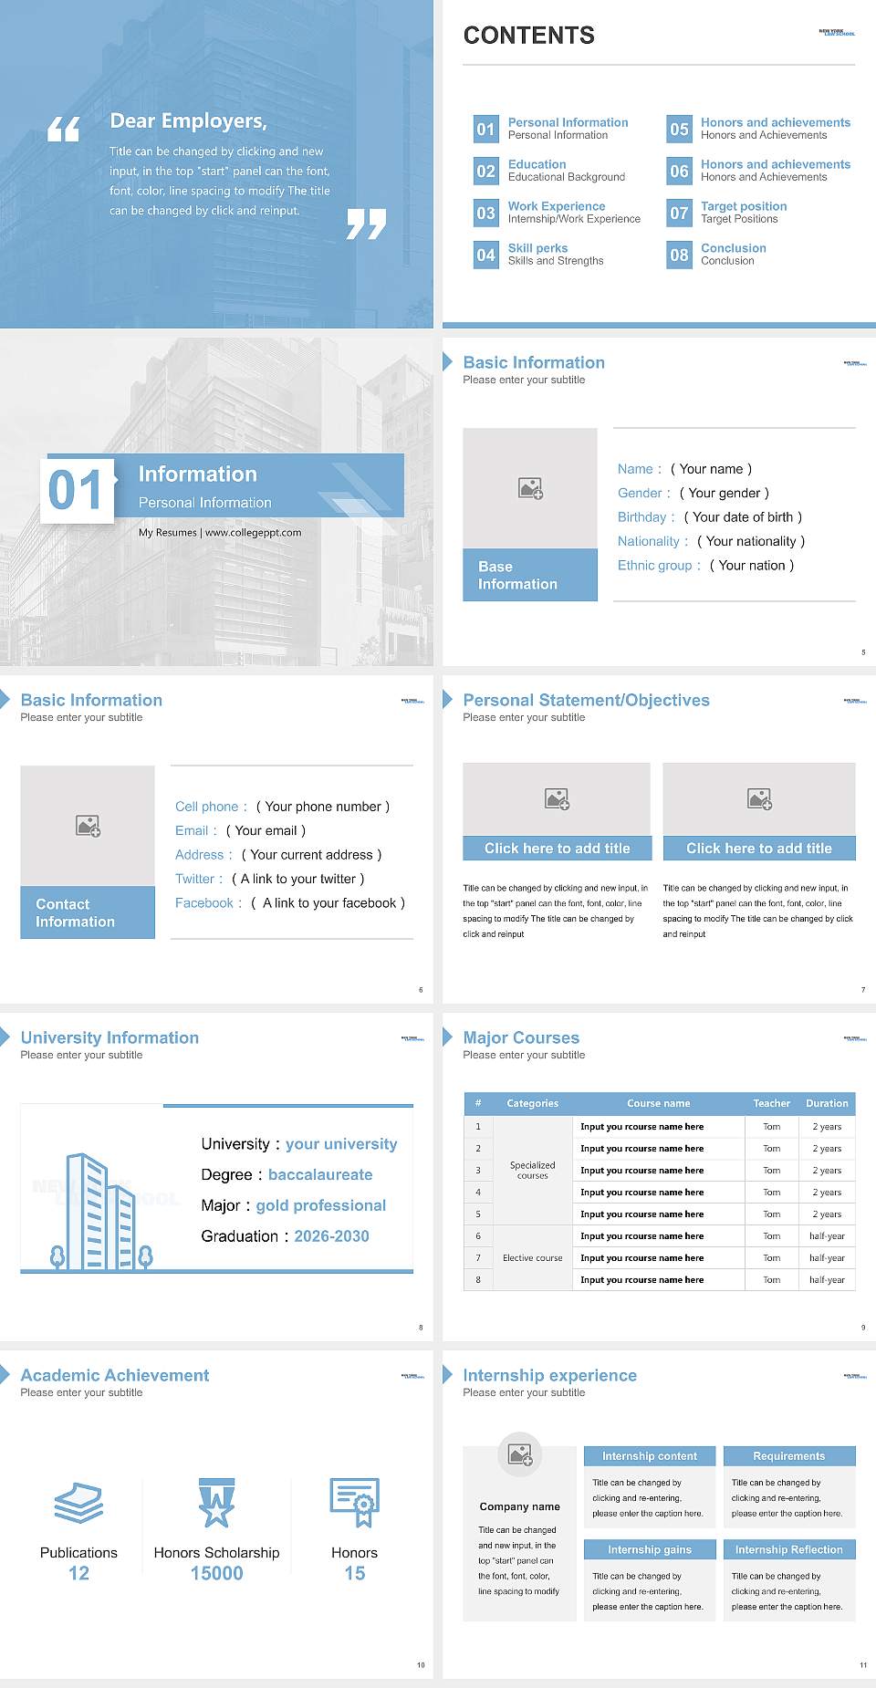The image size is (876, 1688).
Task: Select the Honors certificate icon
Action: 355,1503
